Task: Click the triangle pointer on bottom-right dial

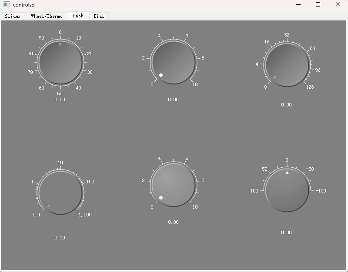Action: point(286,172)
